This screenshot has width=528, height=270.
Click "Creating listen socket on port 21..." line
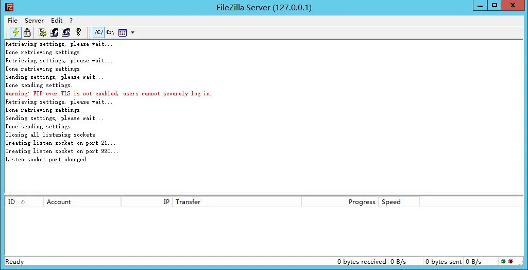[x=61, y=143]
